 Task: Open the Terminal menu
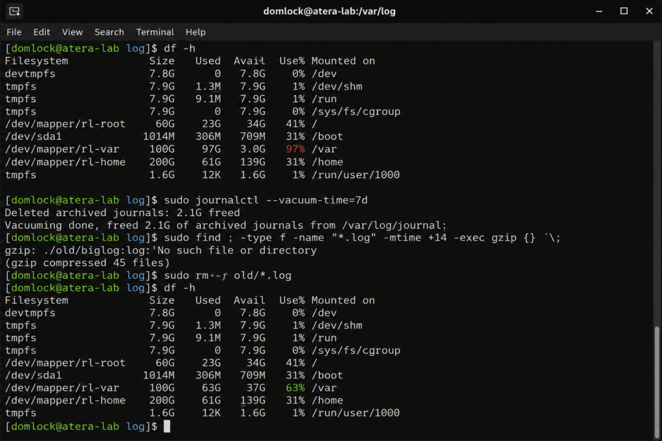155,32
